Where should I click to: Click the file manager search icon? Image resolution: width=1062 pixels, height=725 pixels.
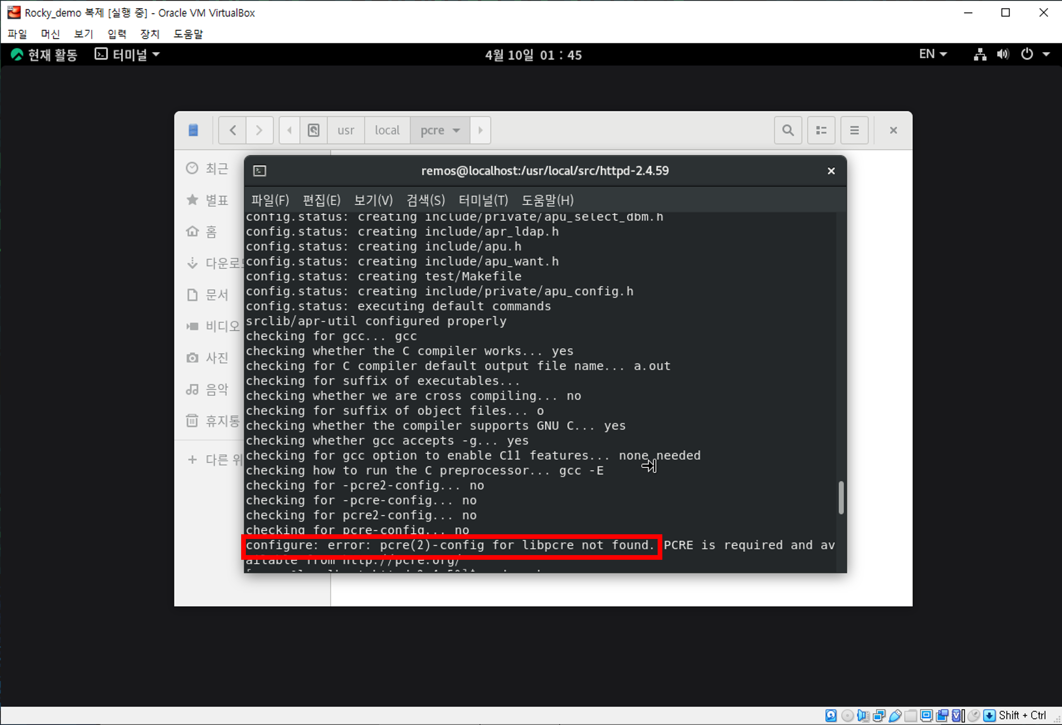coord(788,131)
